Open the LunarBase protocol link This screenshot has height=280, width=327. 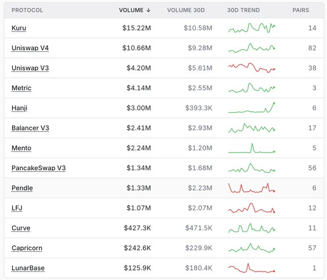click(x=28, y=268)
